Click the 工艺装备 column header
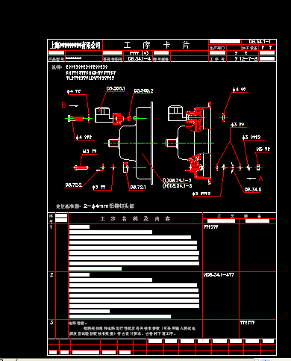 [x=239, y=216]
